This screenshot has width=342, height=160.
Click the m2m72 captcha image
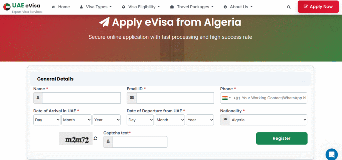(x=76, y=139)
